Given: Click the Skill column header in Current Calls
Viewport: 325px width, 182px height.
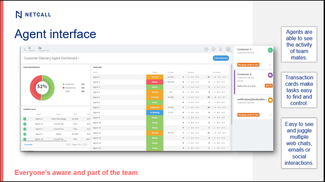Looking at the screenshot, I should coord(75,114).
